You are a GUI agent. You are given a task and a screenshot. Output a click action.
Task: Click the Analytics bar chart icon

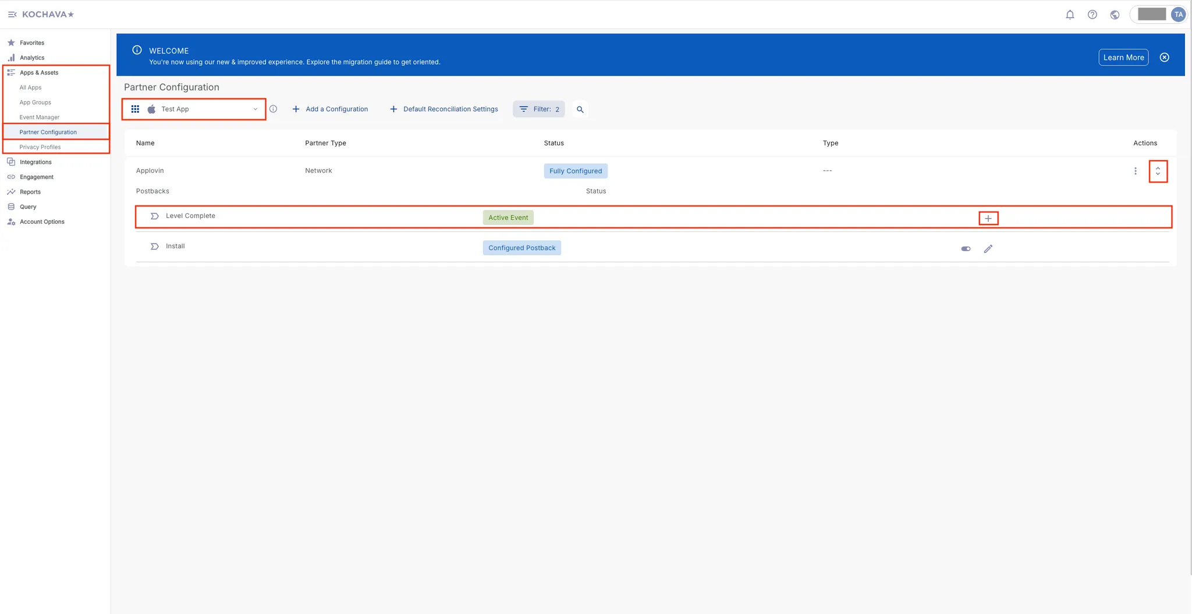tap(11, 58)
